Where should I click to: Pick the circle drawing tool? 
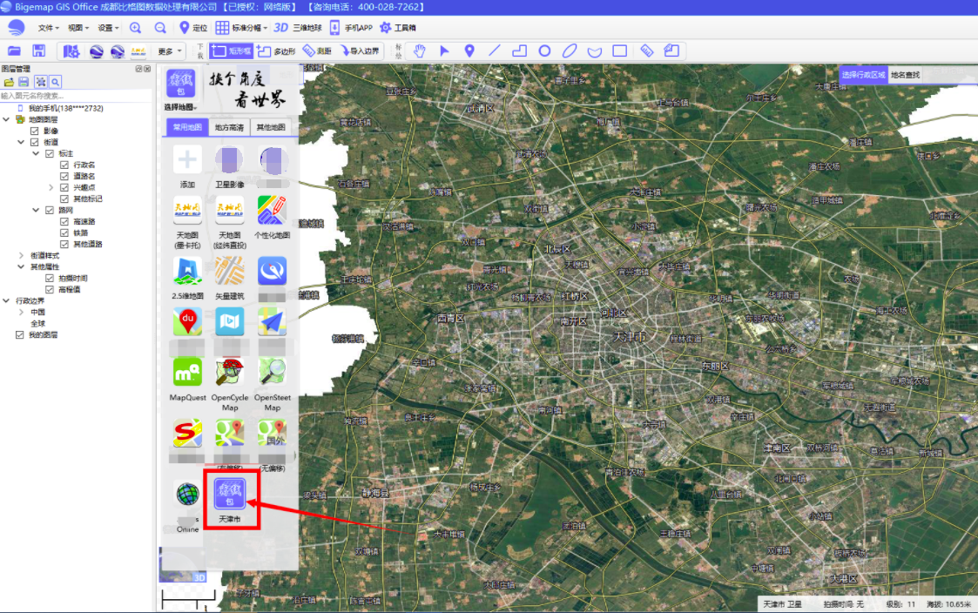[x=544, y=51]
